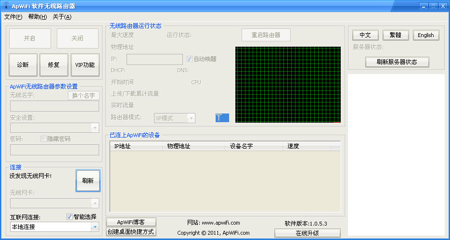Open the 帮助(H) menu
The height and width of the screenshot is (240, 450).
pyautogui.click(x=38, y=17)
